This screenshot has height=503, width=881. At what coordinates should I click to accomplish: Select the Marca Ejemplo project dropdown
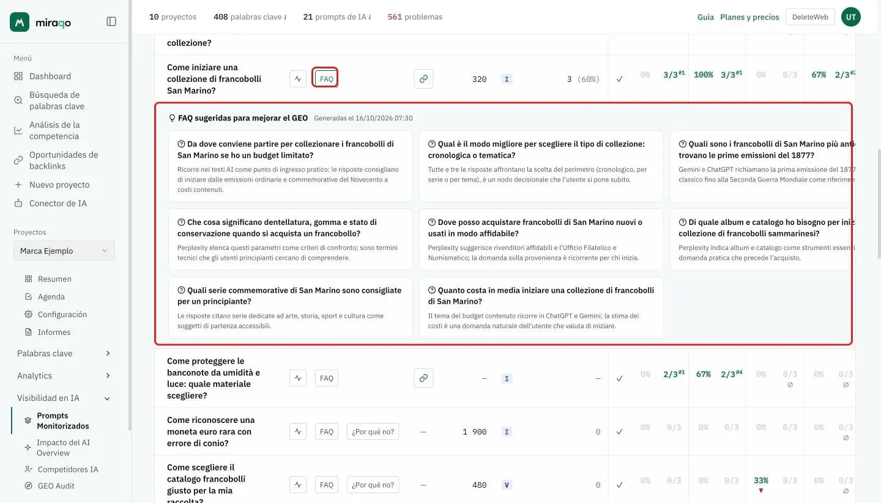tap(64, 251)
